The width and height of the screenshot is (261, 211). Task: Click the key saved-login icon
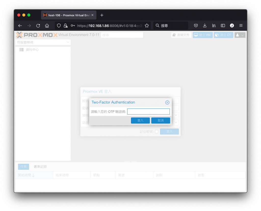click(73, 26)
